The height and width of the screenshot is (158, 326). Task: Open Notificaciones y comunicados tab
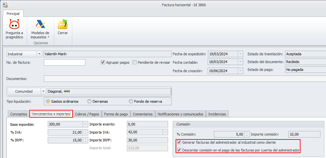tap(180, 114)
